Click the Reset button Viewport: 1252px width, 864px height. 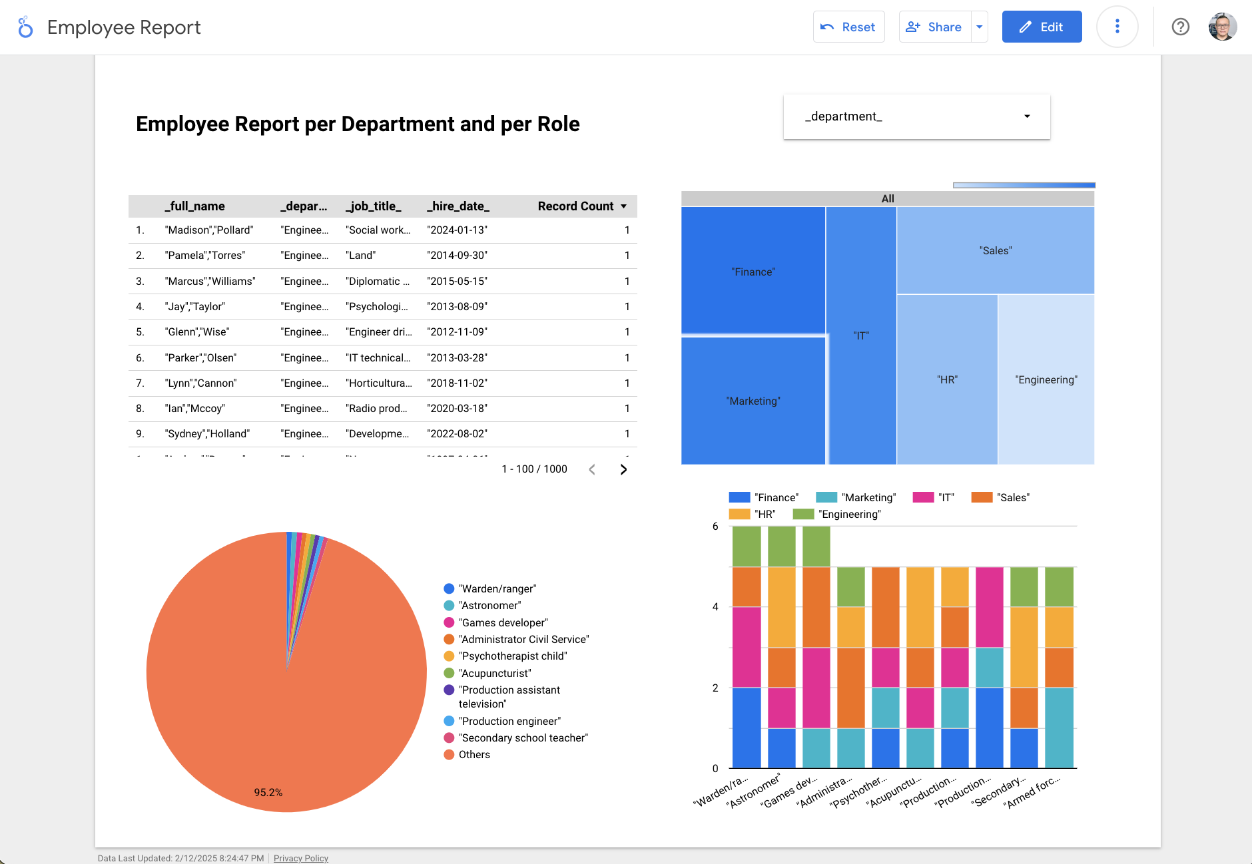pyautogui.click(x=848, y=27)
